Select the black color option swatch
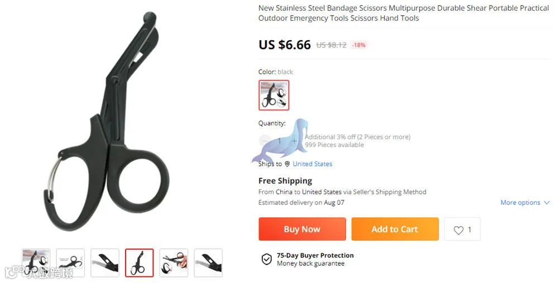This screenshot has width=558, height=283. pyautogui.click(x=273, y=95)
